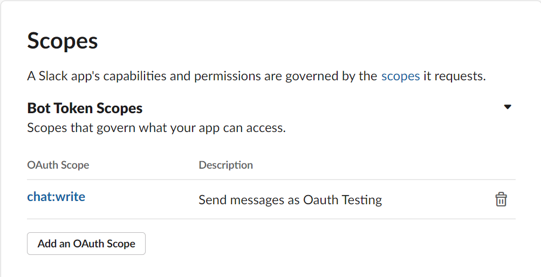Click the phrase it requests after scopes link

[454, 76]
